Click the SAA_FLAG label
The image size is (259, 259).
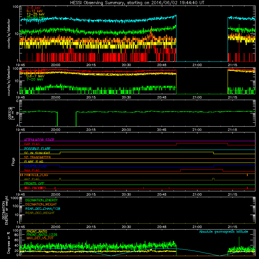[x=32, y=170]
